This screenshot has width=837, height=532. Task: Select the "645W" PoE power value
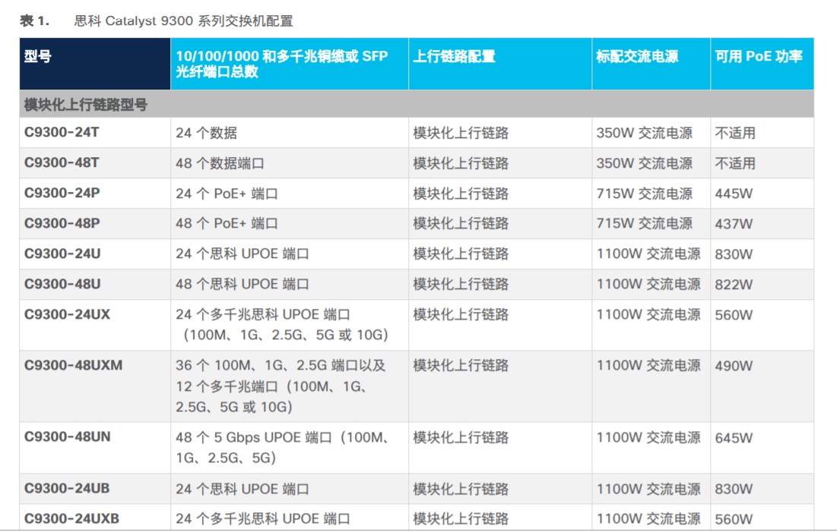(x=734, y=438)
